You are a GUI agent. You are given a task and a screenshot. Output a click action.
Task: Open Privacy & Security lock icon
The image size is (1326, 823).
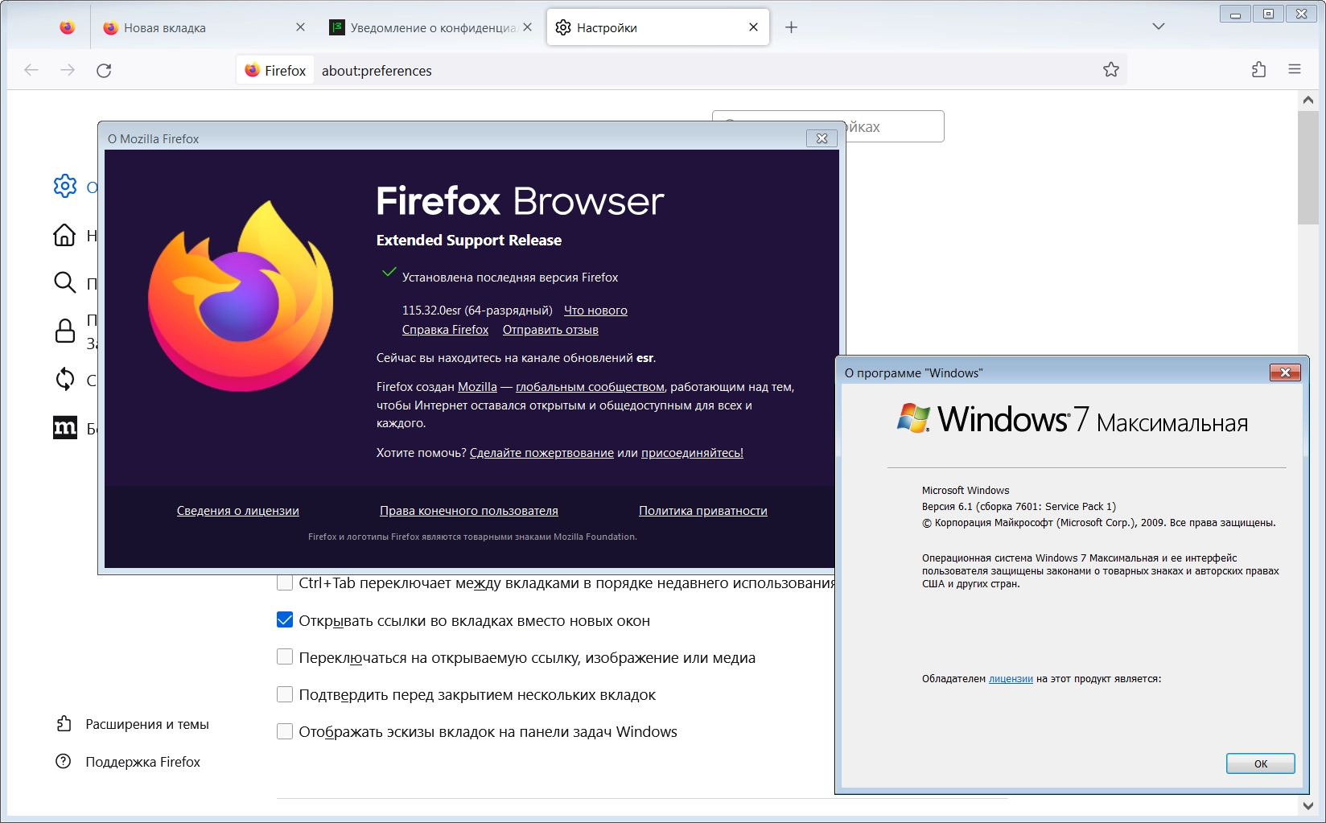point(64,331)
